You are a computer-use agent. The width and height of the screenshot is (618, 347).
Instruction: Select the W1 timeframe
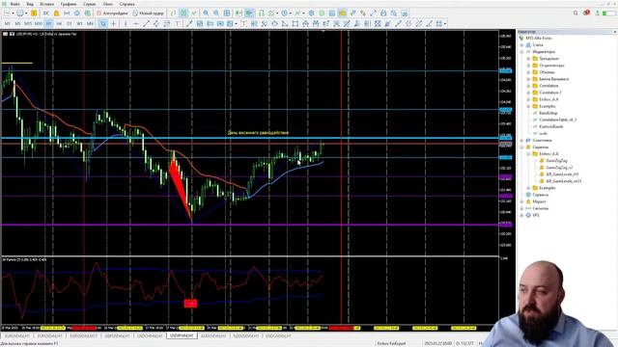[79, 23]
